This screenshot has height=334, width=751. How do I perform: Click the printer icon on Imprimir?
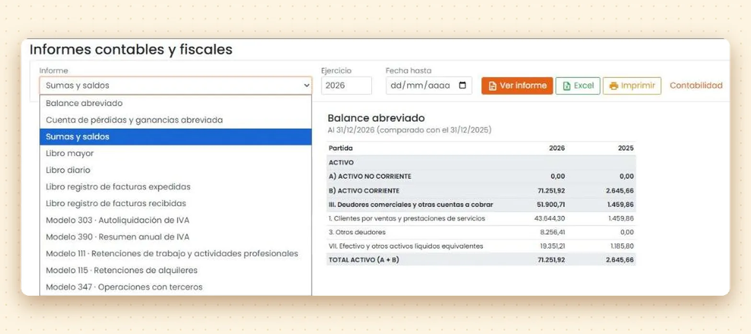(x=614, y=86)
